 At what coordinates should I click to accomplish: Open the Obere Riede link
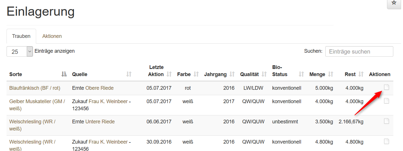[99, 88]
